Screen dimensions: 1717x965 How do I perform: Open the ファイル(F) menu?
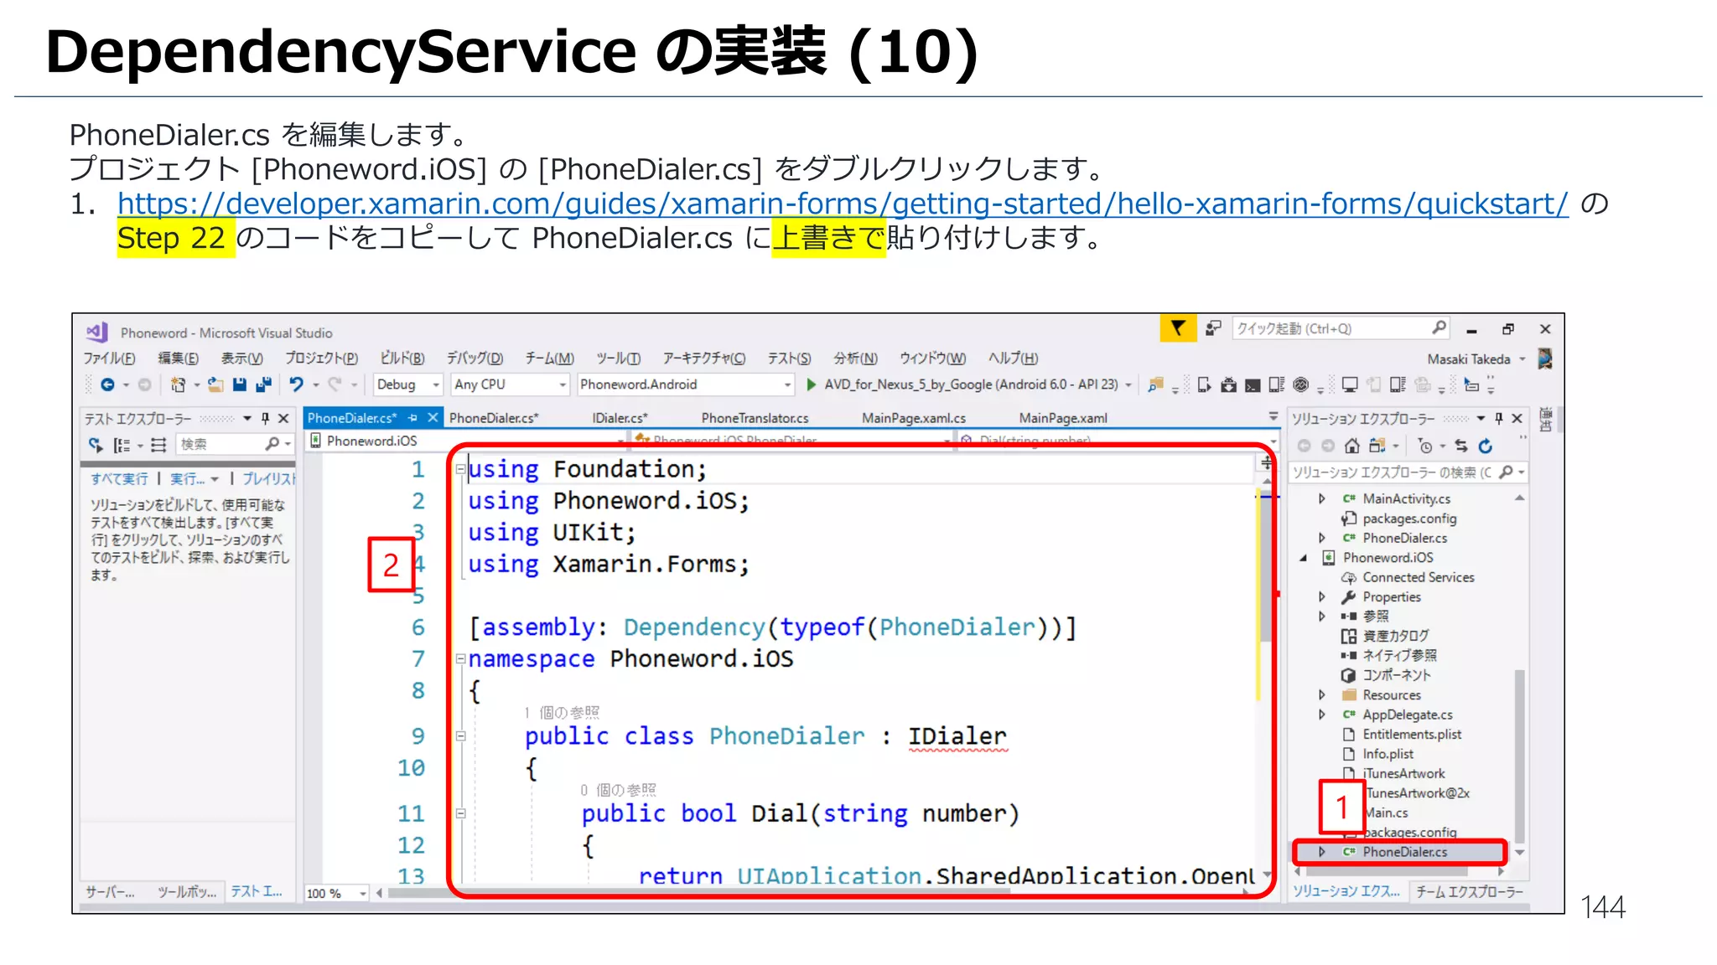coord(109,359)
